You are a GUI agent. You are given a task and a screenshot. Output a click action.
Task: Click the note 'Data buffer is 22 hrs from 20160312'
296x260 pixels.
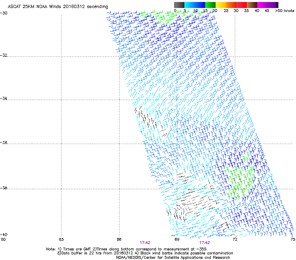tap(95, 253)
